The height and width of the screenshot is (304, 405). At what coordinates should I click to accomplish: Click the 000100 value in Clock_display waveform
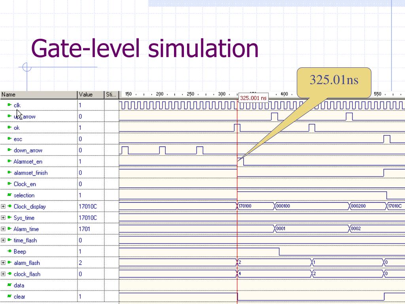tap(283, 206)
